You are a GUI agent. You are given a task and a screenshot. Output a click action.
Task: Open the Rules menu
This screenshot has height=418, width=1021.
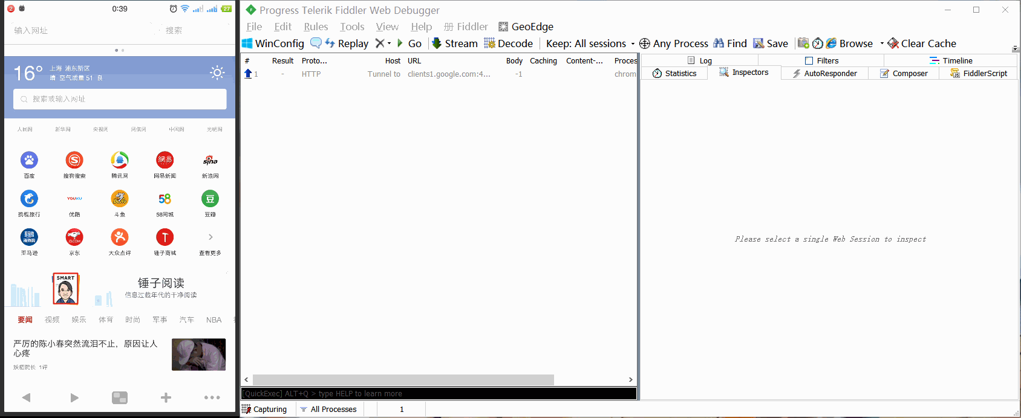tap(316, 27)
